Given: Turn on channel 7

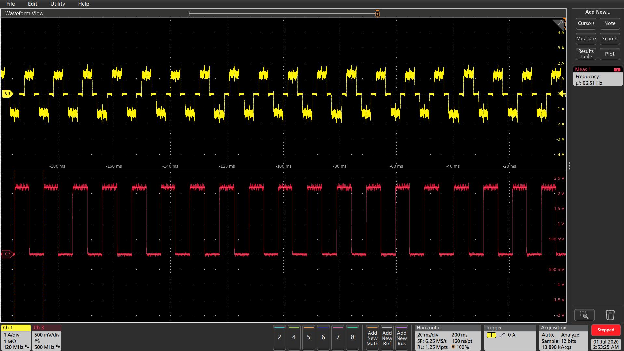Looking at the screenshot, I should click(338, 337).
